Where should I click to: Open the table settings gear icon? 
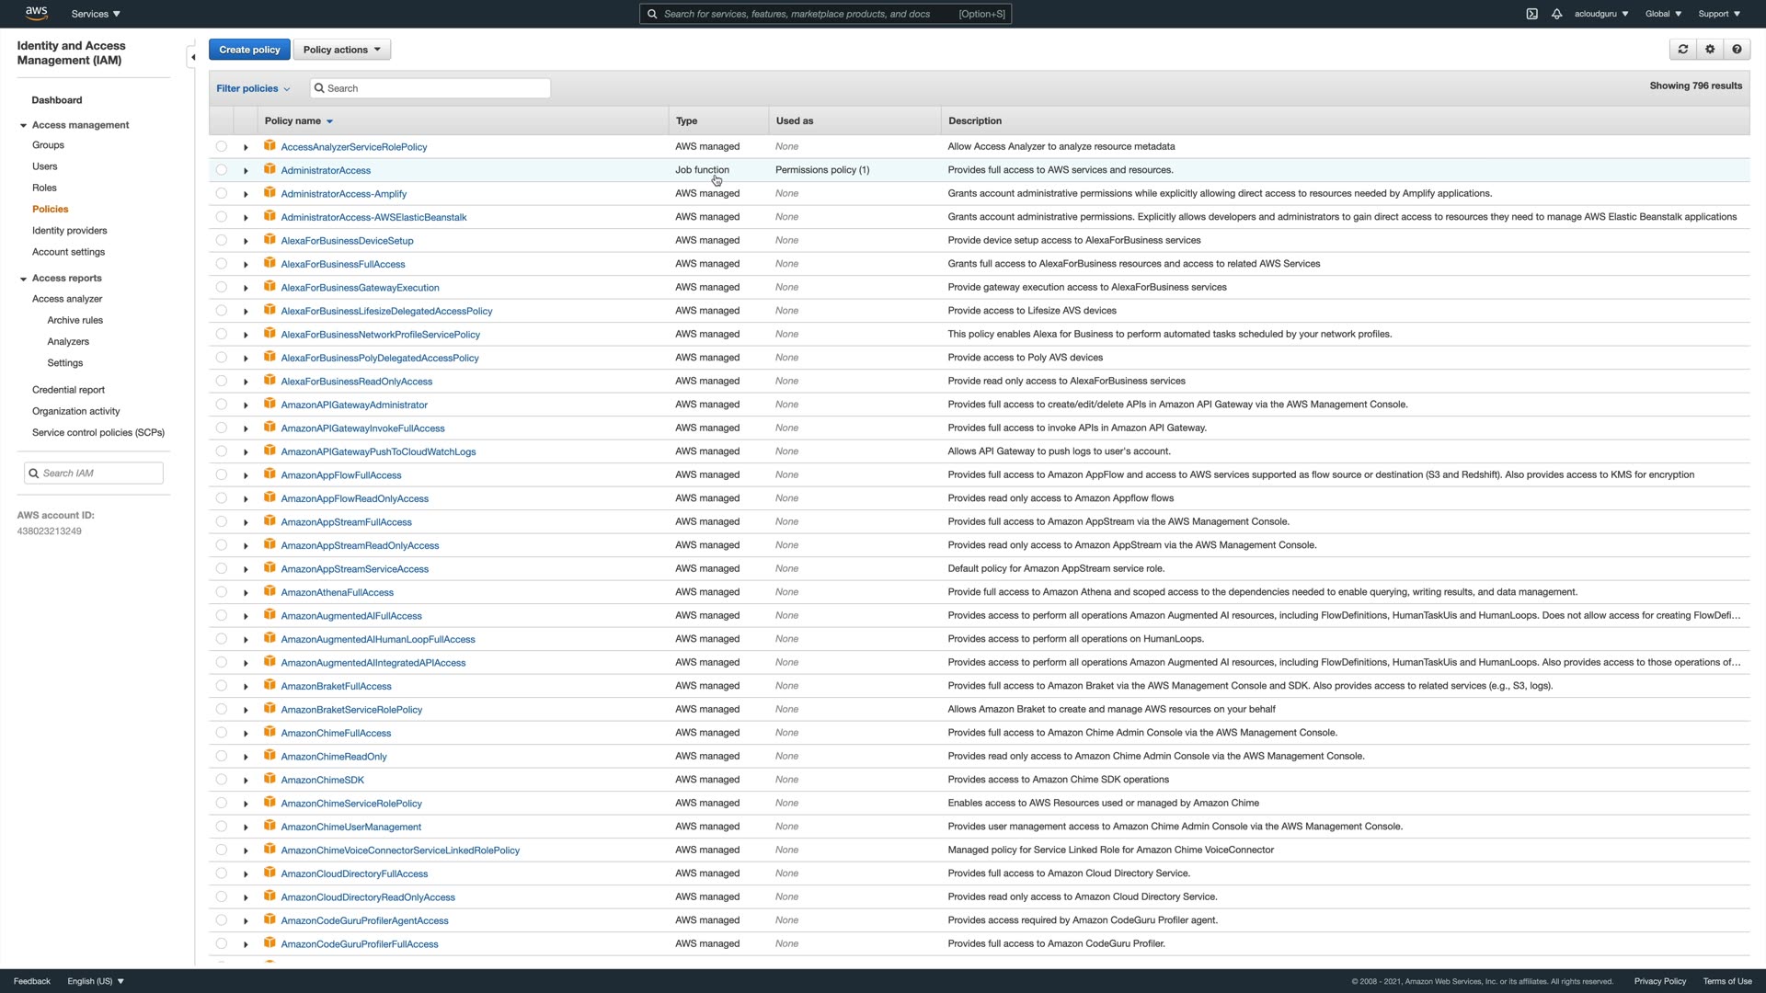(x=1710, y=50)
